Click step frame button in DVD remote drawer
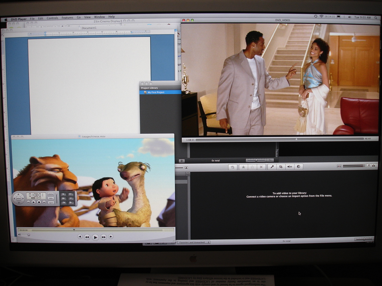The image size is (382, 286). (64, 198)
